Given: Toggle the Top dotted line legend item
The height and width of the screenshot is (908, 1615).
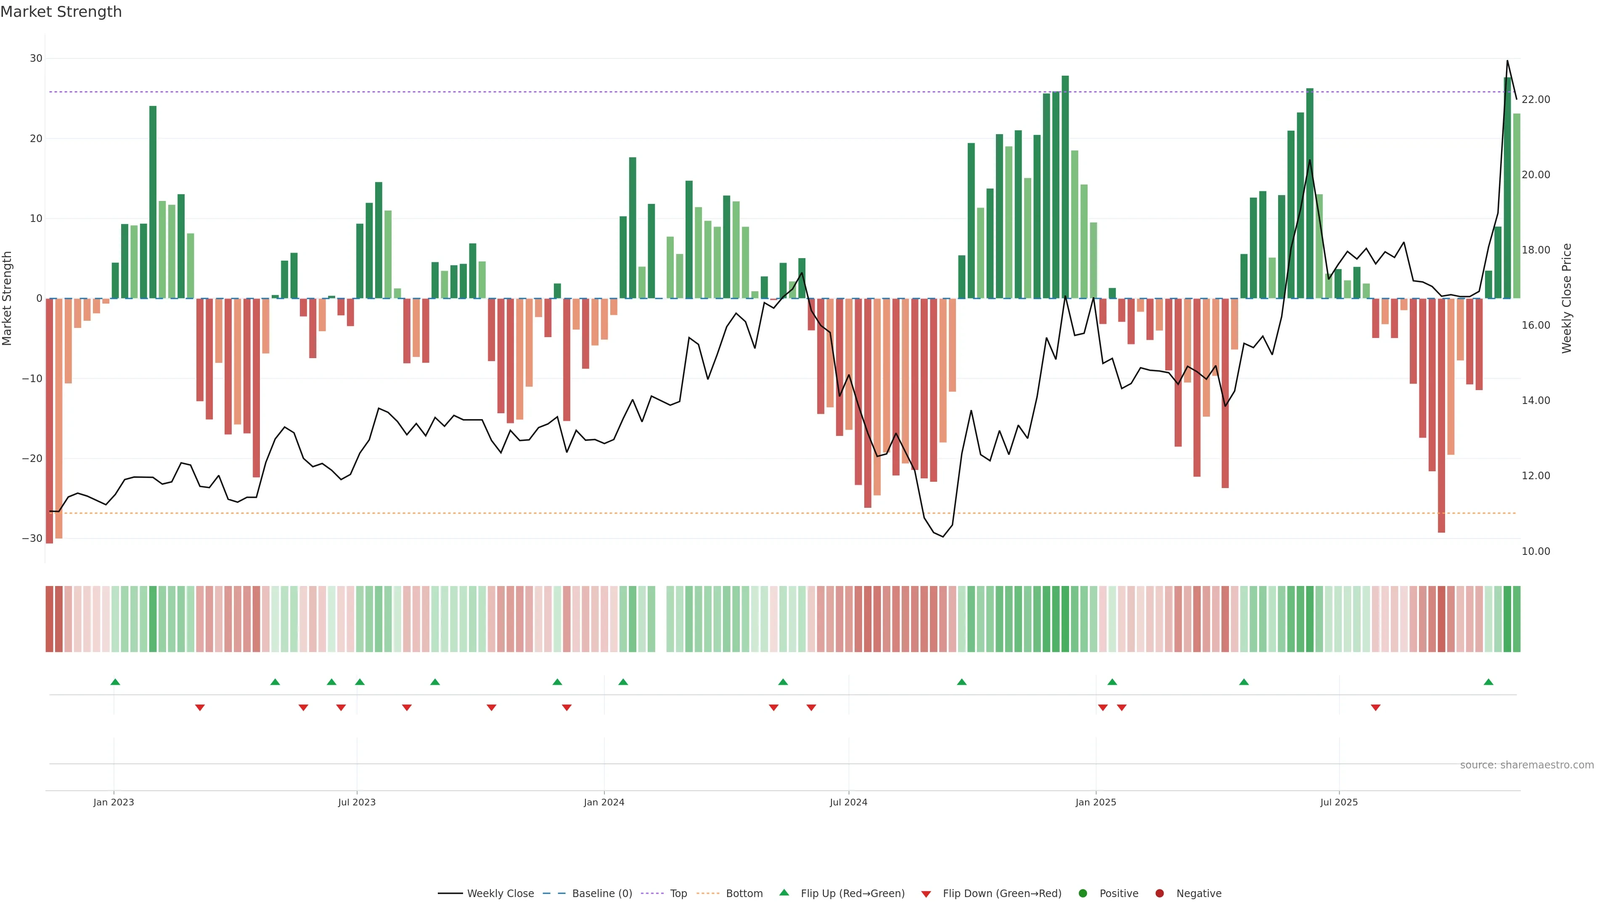Looking at the screenshot, I should [x=678, y=893].
